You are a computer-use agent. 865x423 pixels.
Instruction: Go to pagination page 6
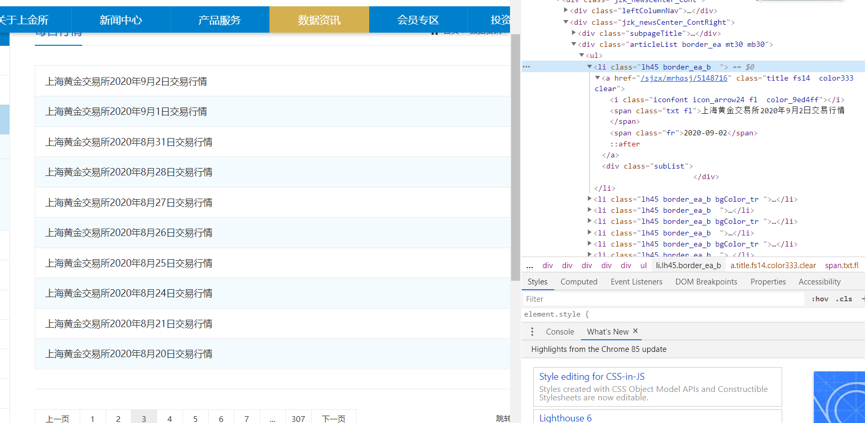point(221,418)
